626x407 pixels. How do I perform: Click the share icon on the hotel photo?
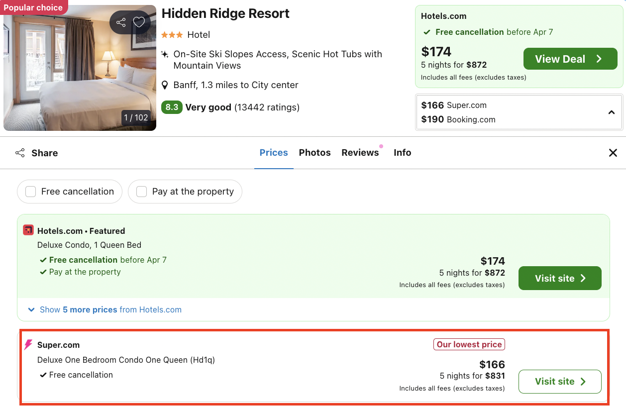click(120, 22)
